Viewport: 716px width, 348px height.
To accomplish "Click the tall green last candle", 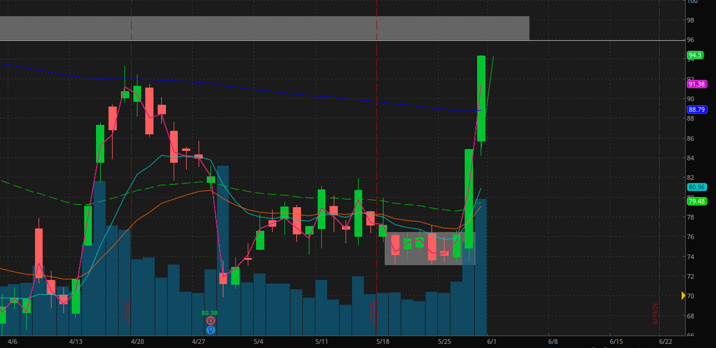I will (x=481, y=98).
